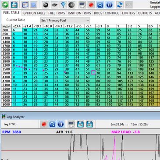Click the AFR 11.6 readout
The image size is (160, 160).
64,132
